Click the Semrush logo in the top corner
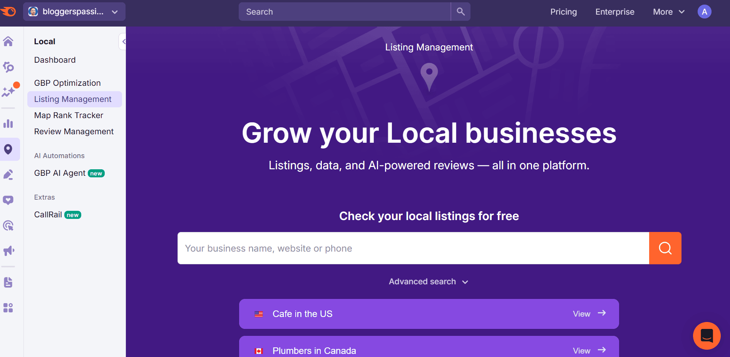 pos(9,11)
